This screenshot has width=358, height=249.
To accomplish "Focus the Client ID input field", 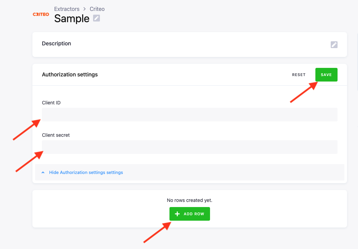I will (190, 115).
